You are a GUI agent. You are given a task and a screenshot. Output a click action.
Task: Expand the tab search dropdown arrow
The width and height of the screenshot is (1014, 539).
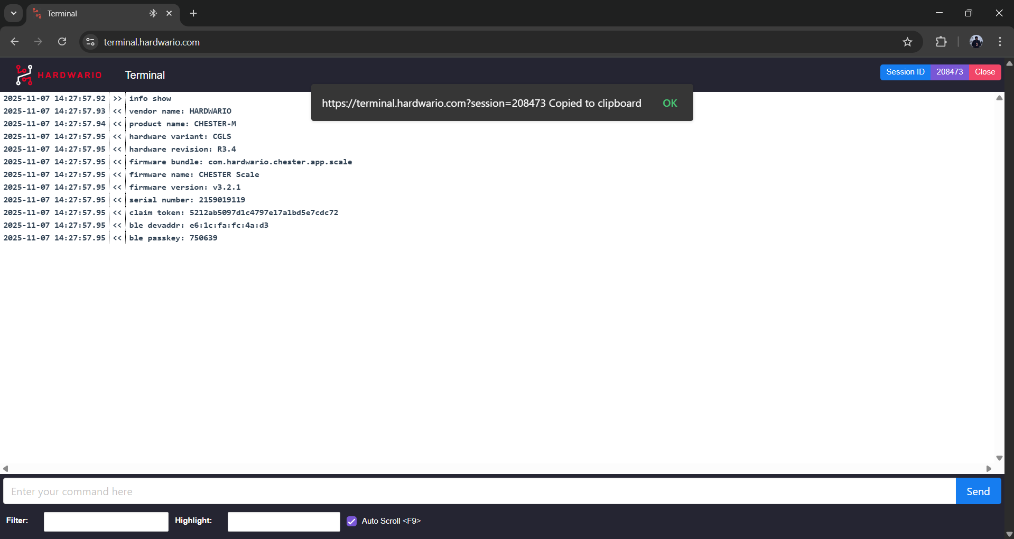point(14,14)
